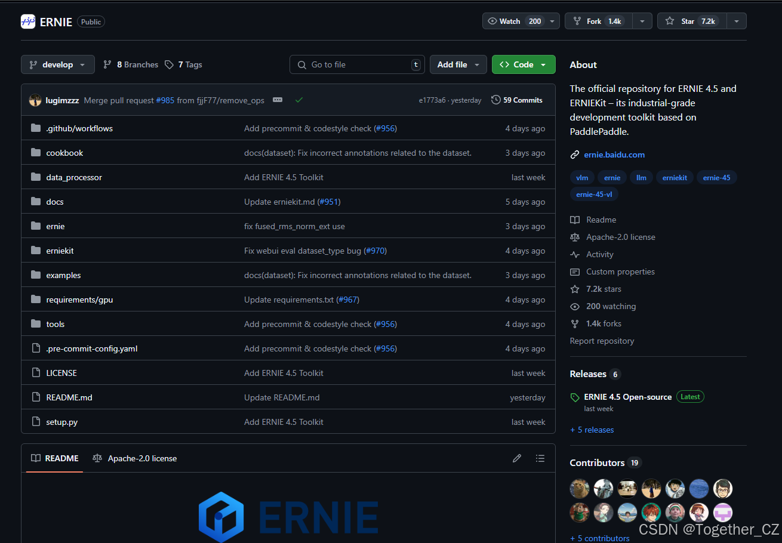Click the Report repository link

(x=602, y=341)
